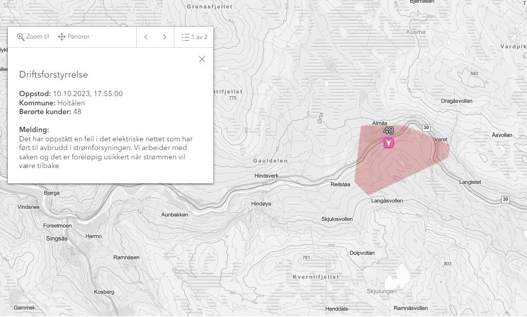Select the pink outage marker icon
This screenshot has height=317, width=527.
coord(389,143)
